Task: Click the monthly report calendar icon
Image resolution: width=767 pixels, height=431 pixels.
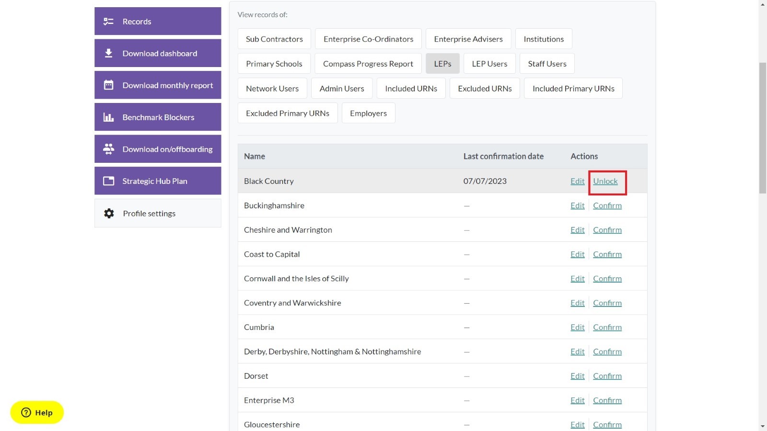Action: click(x=109, y=85)
